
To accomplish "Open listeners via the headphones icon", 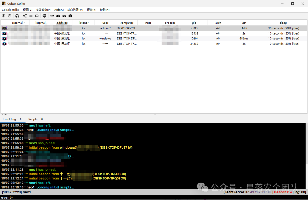I will (x=17, y=16).
